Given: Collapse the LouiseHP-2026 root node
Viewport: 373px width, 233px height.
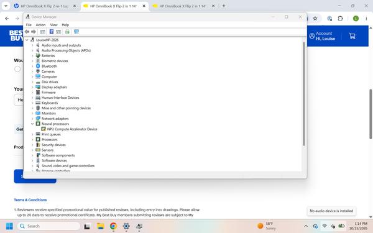Looking at the screenshot, I should tap(27, 40).
